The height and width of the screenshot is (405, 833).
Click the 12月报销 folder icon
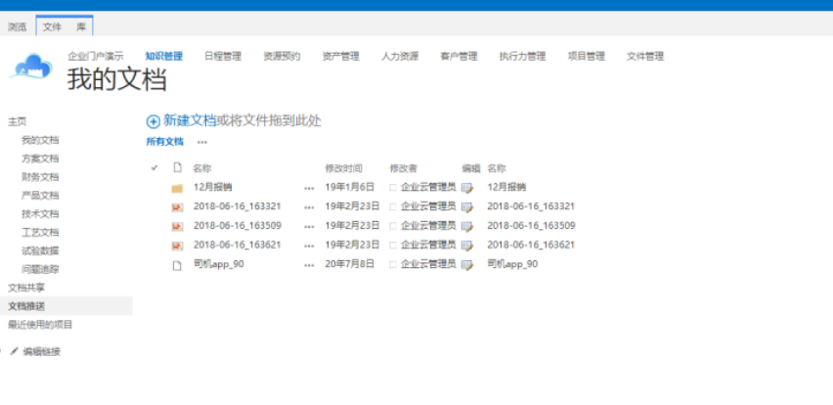click(x=177, y=187)
